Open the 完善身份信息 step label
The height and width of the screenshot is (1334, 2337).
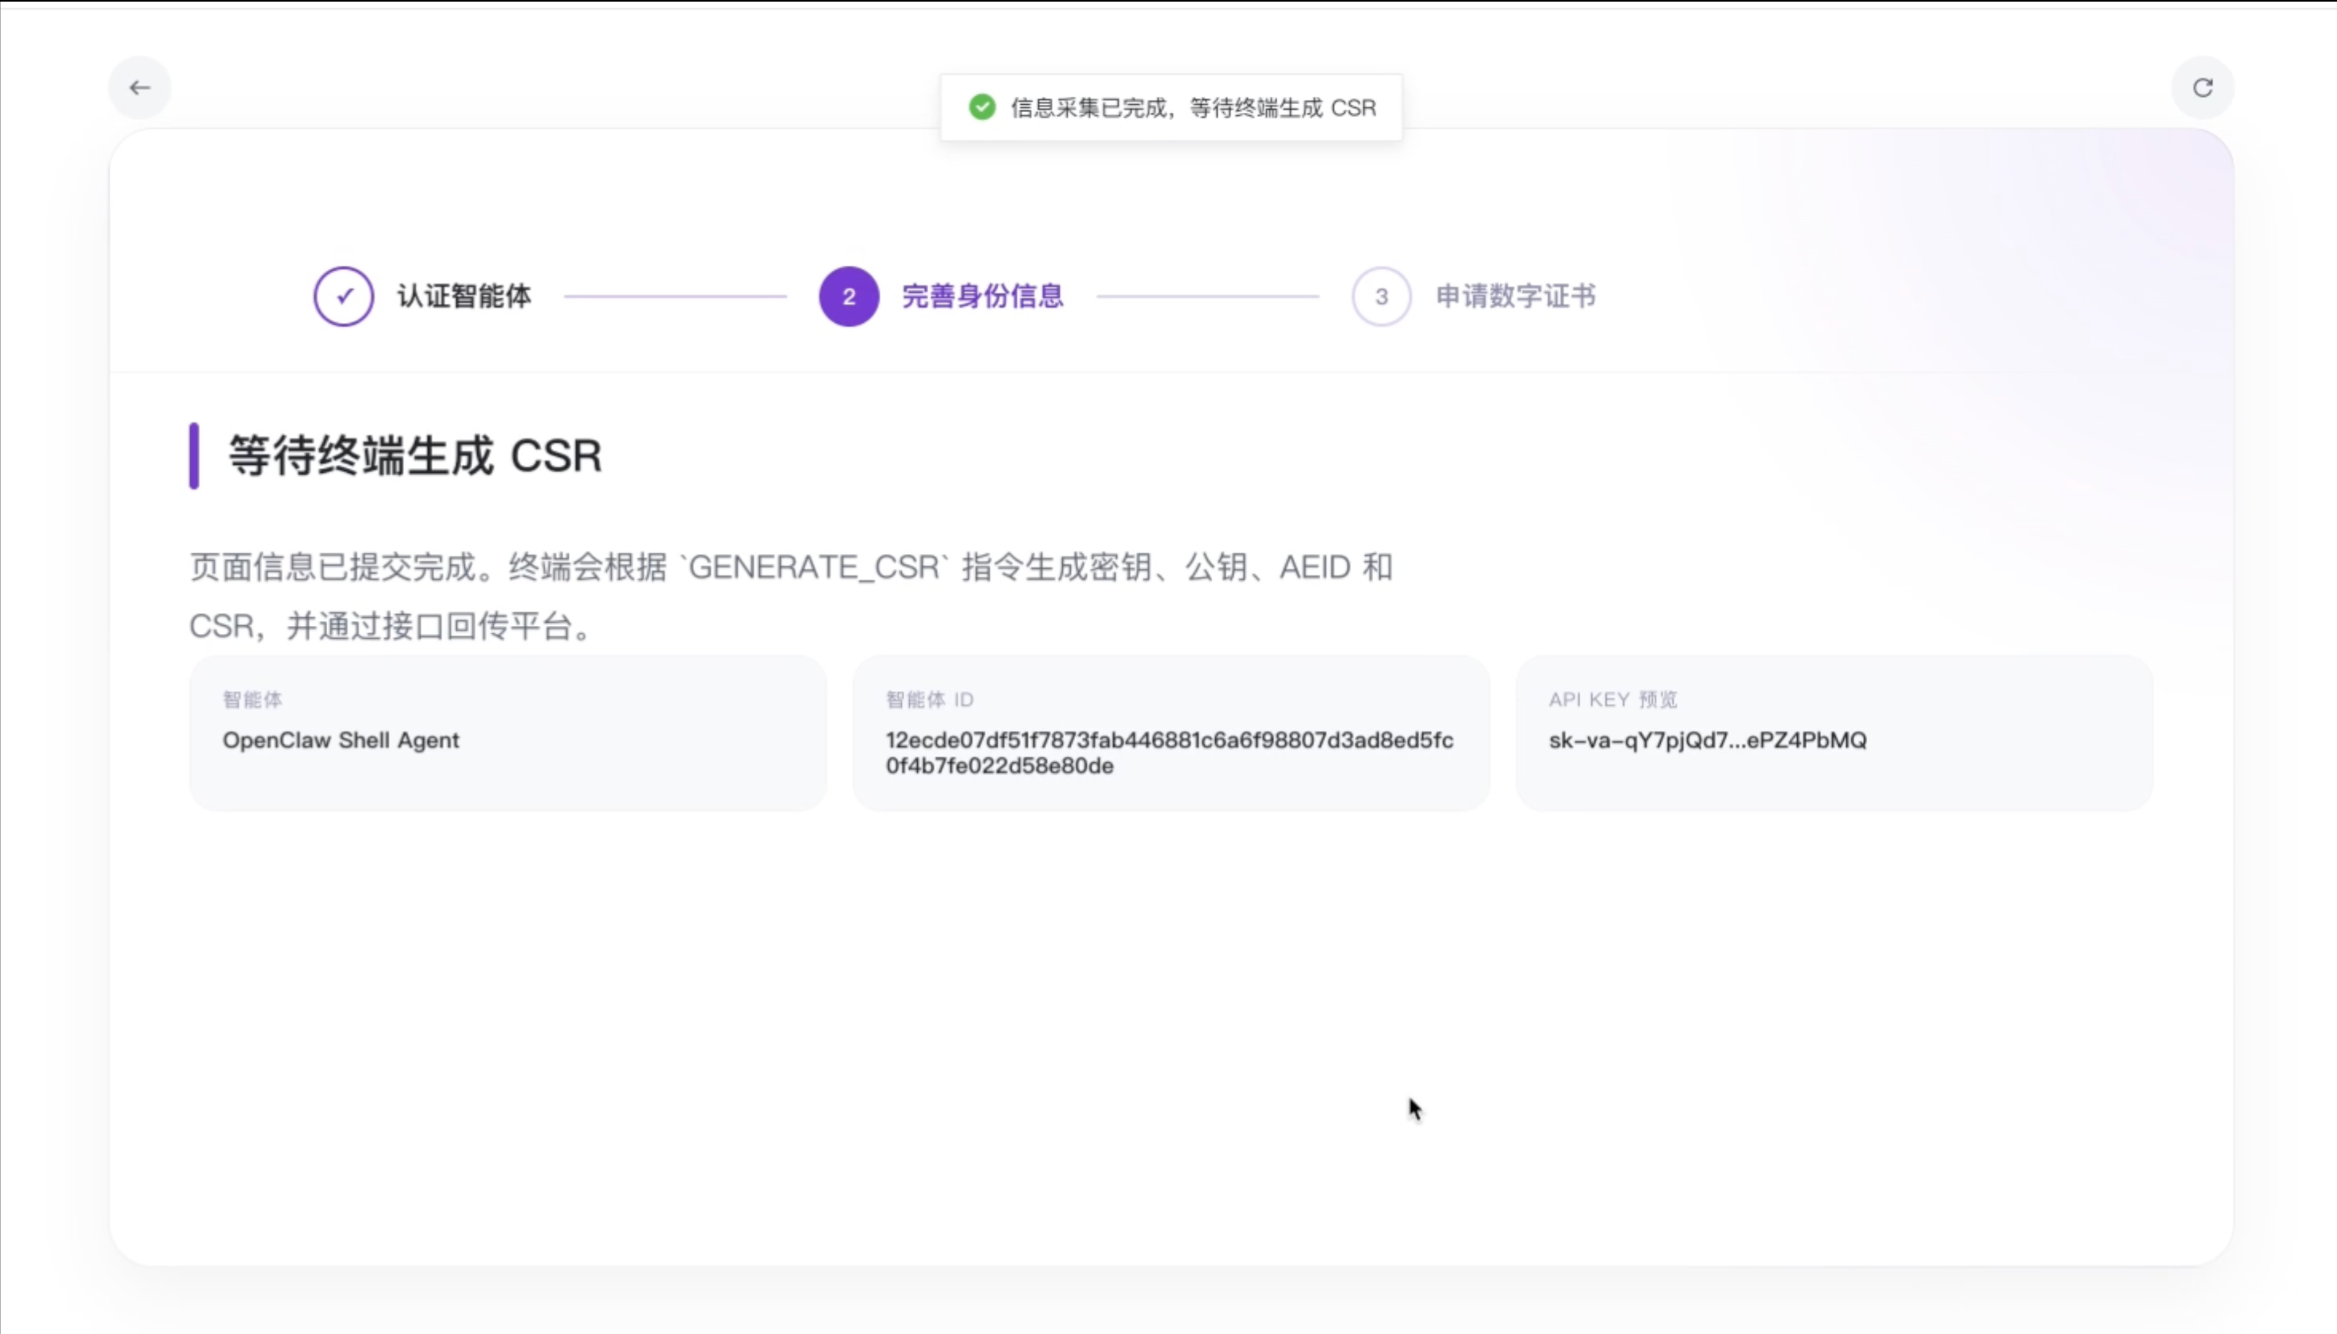point(982,296)
